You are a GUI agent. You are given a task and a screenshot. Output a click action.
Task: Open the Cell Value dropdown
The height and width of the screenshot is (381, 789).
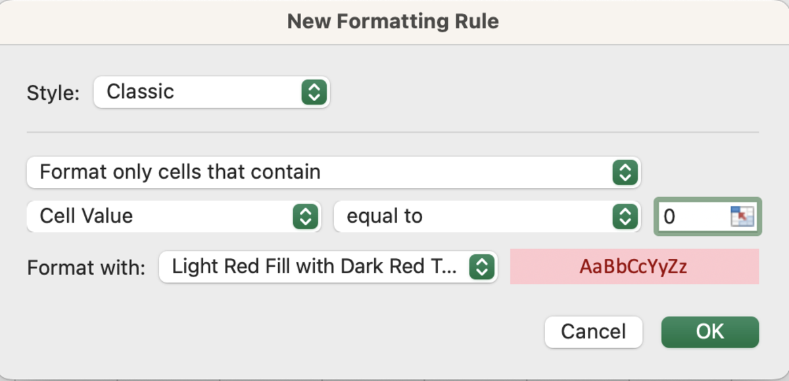pyautogui.click(x=174, y=216)
